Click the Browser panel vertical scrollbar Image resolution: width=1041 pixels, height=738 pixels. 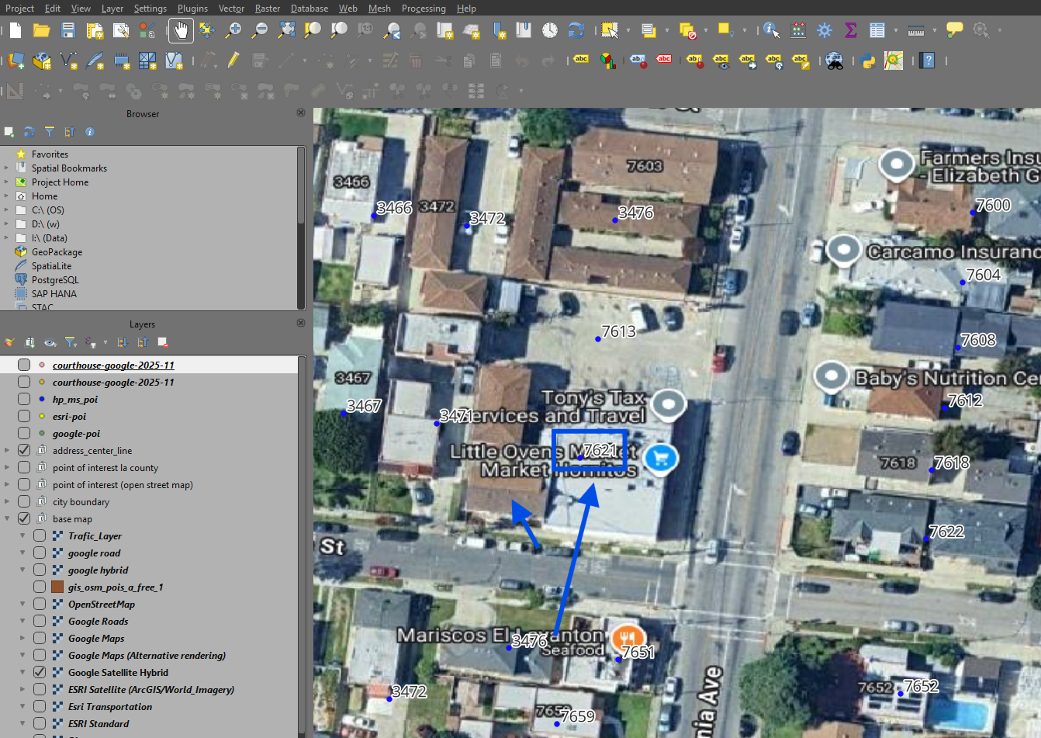coord(302,225)
